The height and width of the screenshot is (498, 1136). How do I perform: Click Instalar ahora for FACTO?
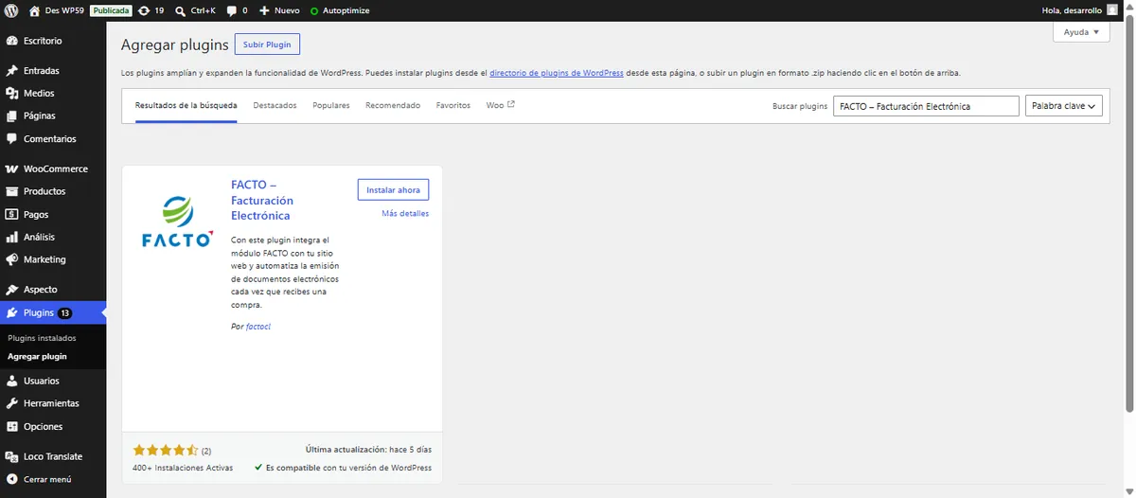tap(393, 190)
